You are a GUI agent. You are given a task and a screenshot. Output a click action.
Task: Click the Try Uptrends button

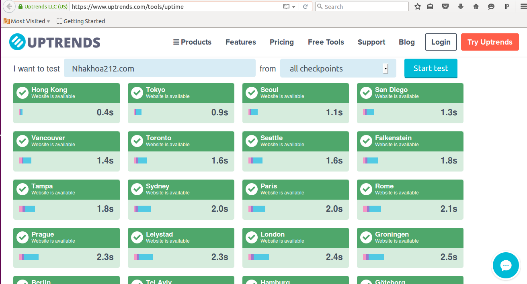coord(490,42)
